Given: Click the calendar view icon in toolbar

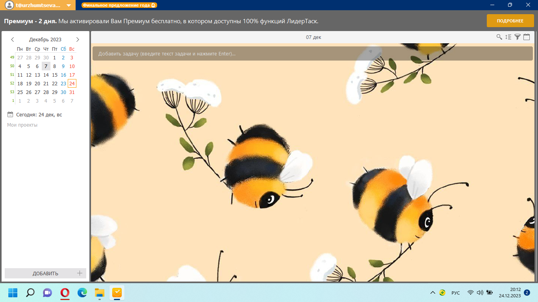Looking at the screenshot, I should click(x=527, y=37).
